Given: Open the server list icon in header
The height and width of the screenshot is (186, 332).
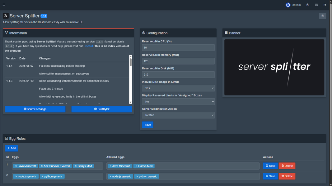Looking at the screenshot, I should [x=316, y=5].
